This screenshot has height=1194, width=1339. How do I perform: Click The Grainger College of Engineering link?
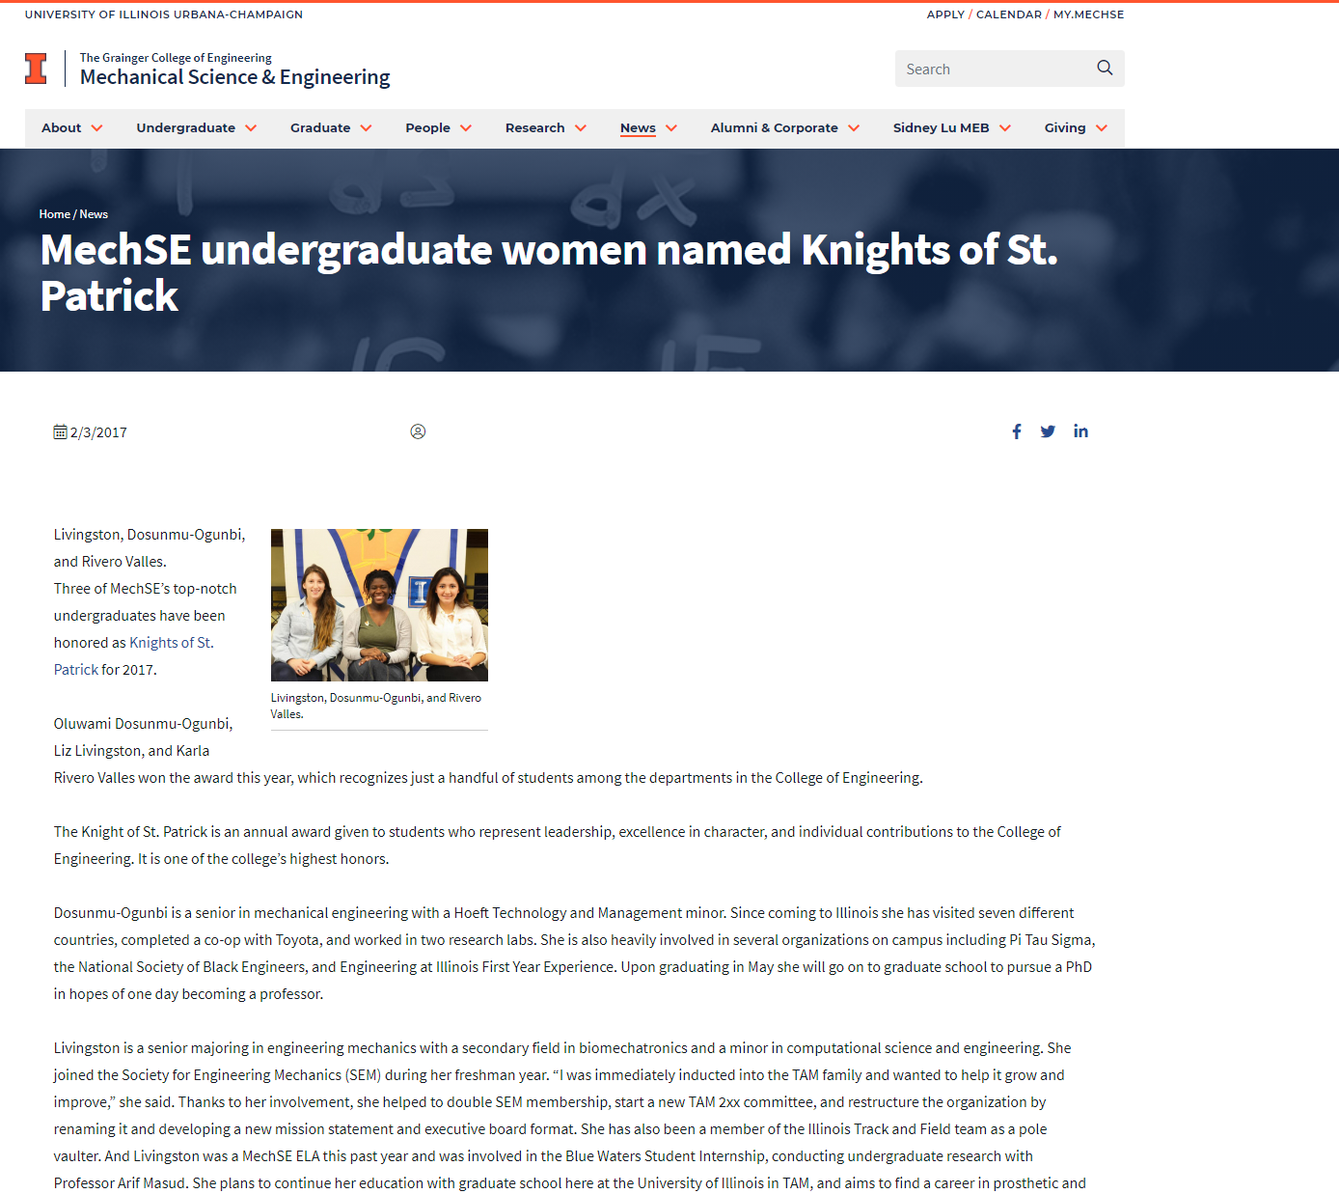coord(176,58)
